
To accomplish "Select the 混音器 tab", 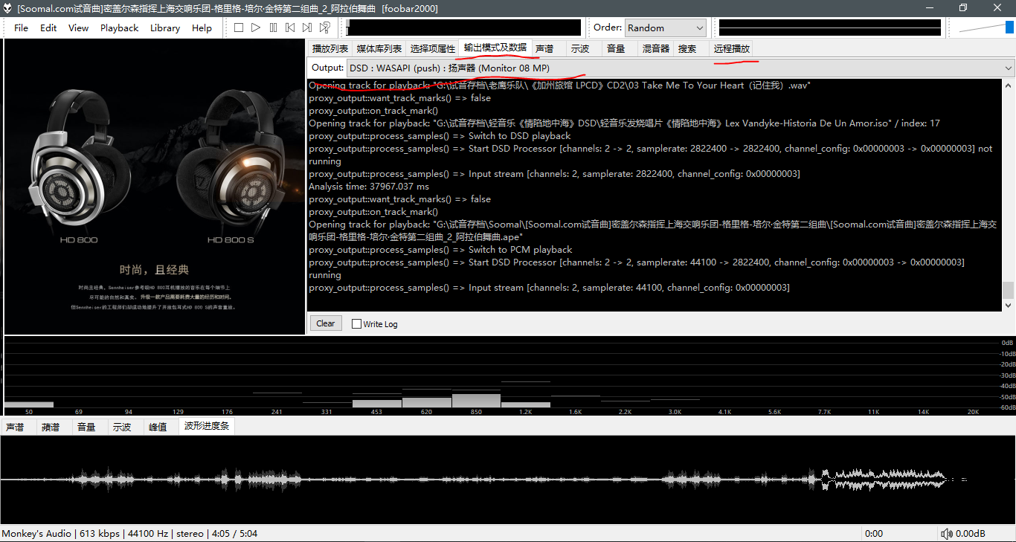I will (656, 48).
